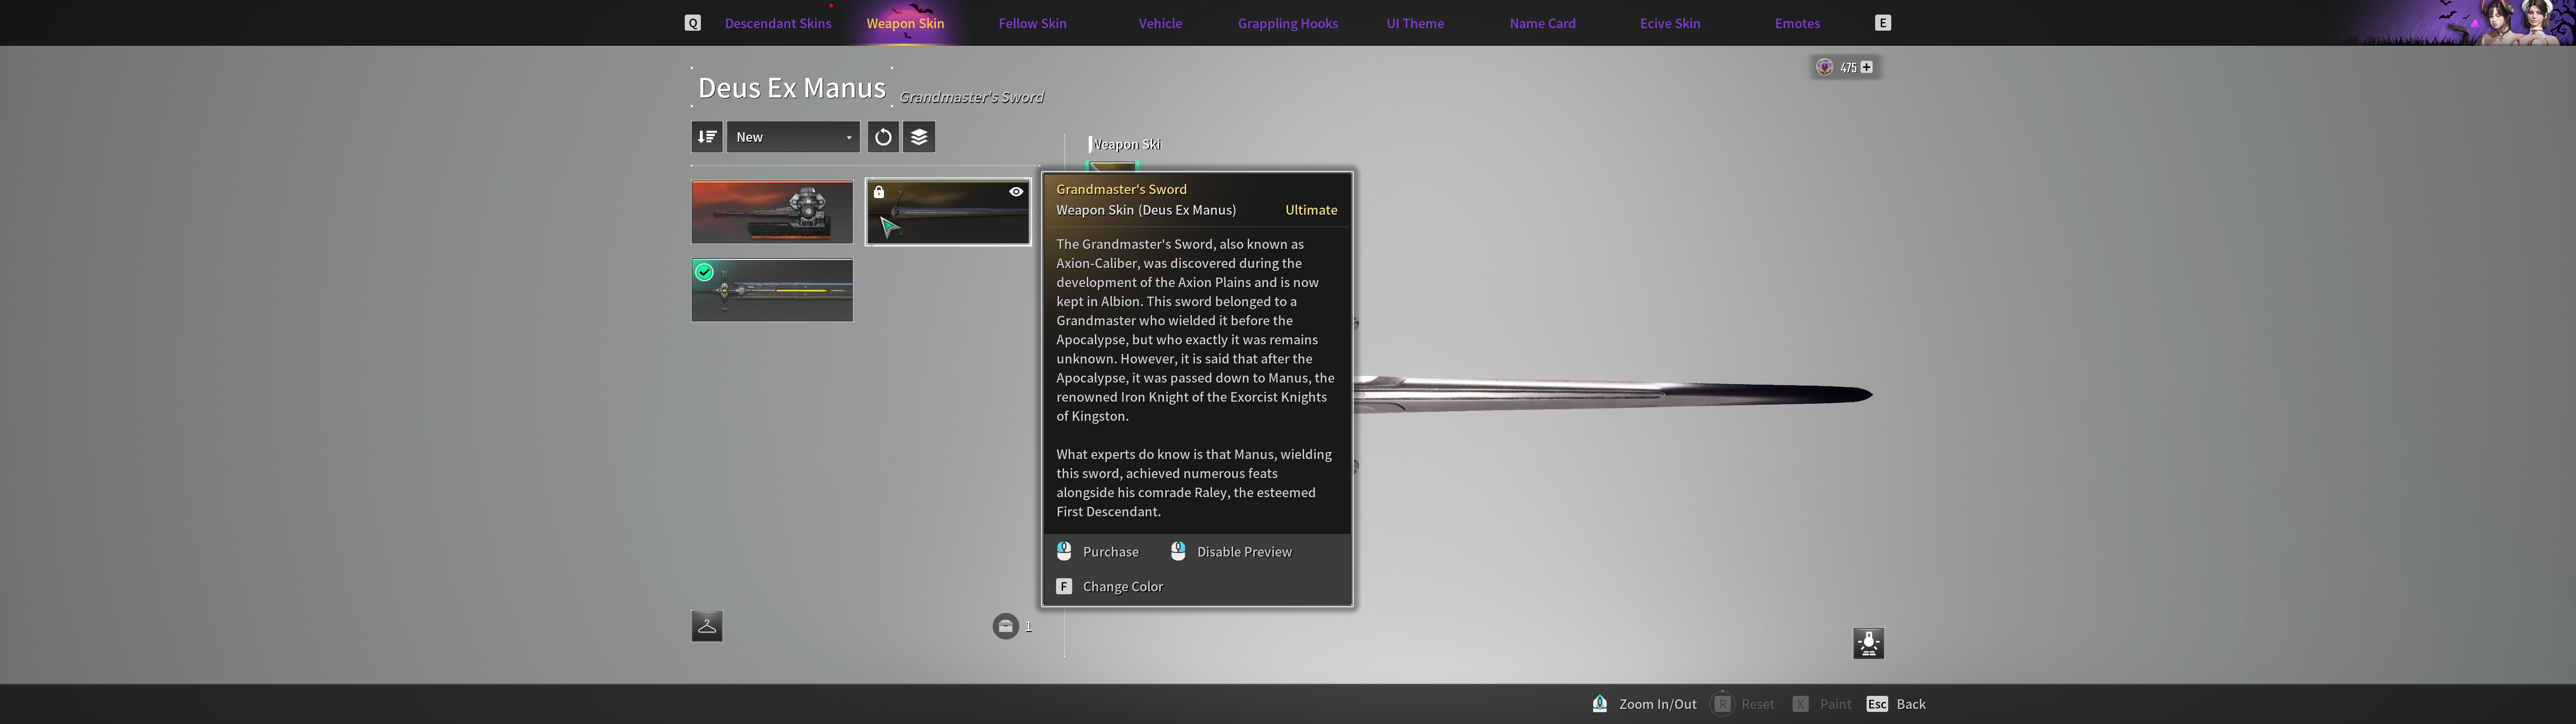This screenshot has height=724, width=2576.
Task: Click the plus to add currency
Action: tap(1866, 67)
